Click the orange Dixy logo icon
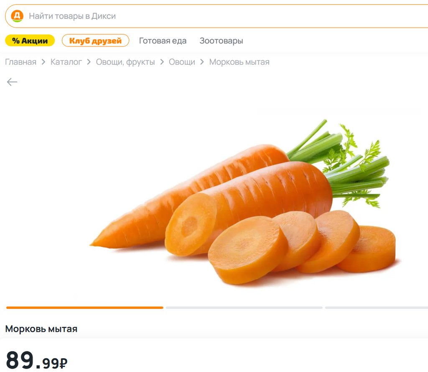Image resolution: width=428 pixels, height=372 pixels. (17, 16)
